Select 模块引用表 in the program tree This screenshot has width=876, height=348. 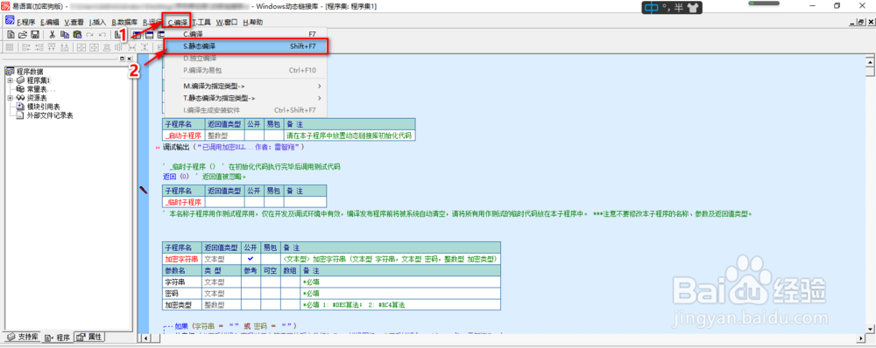coord(43,107)
